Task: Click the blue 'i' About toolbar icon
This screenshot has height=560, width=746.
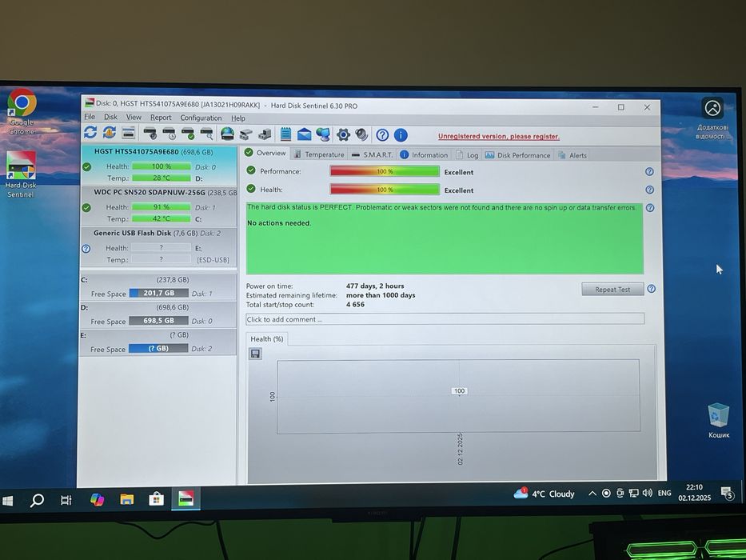Action: 401,135
